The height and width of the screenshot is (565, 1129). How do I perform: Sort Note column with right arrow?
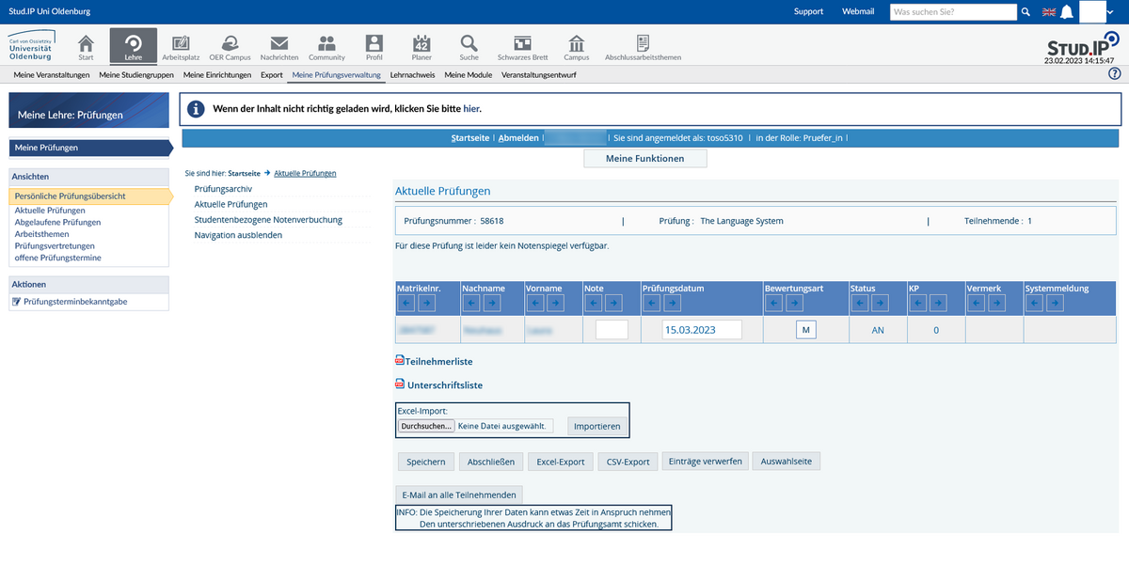point(614,303)
